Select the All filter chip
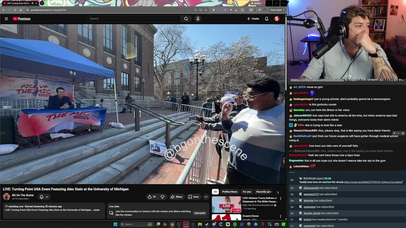 click(x=215, y=192)
